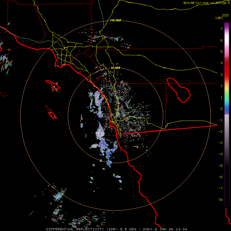
Task: Click the 7 dB value on the scale
Action: tap(222, 29)
